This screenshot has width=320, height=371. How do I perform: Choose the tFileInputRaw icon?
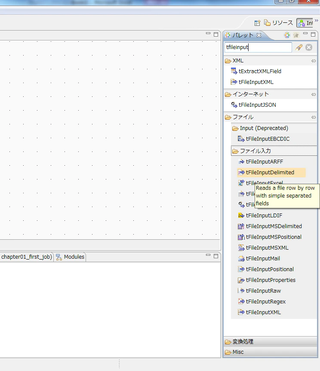point(241,291)
